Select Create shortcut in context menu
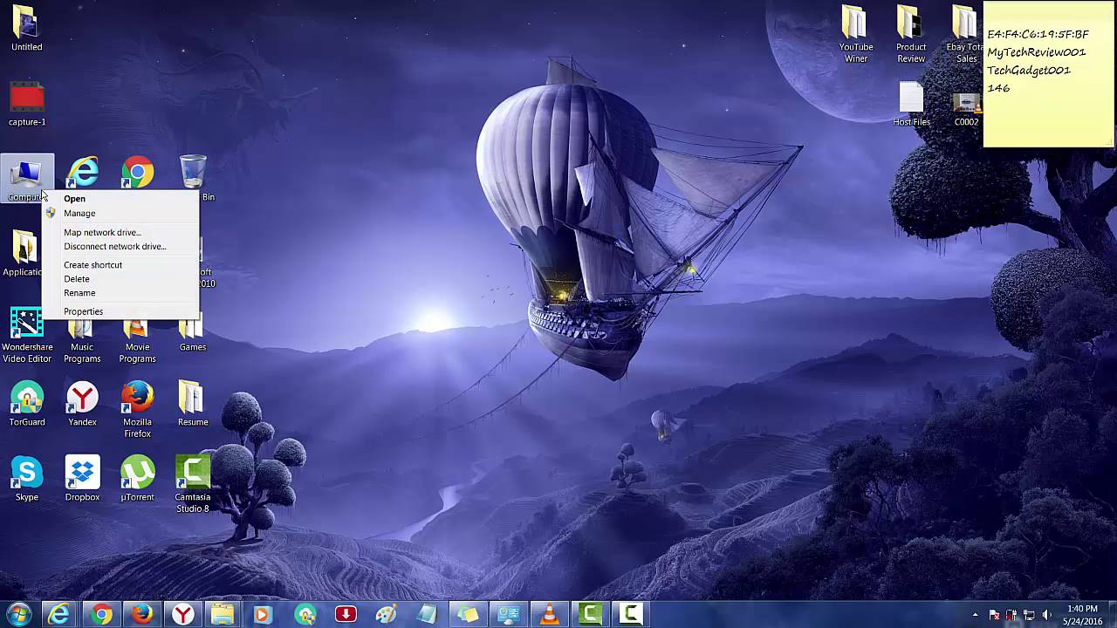 [x=93, y=265]
